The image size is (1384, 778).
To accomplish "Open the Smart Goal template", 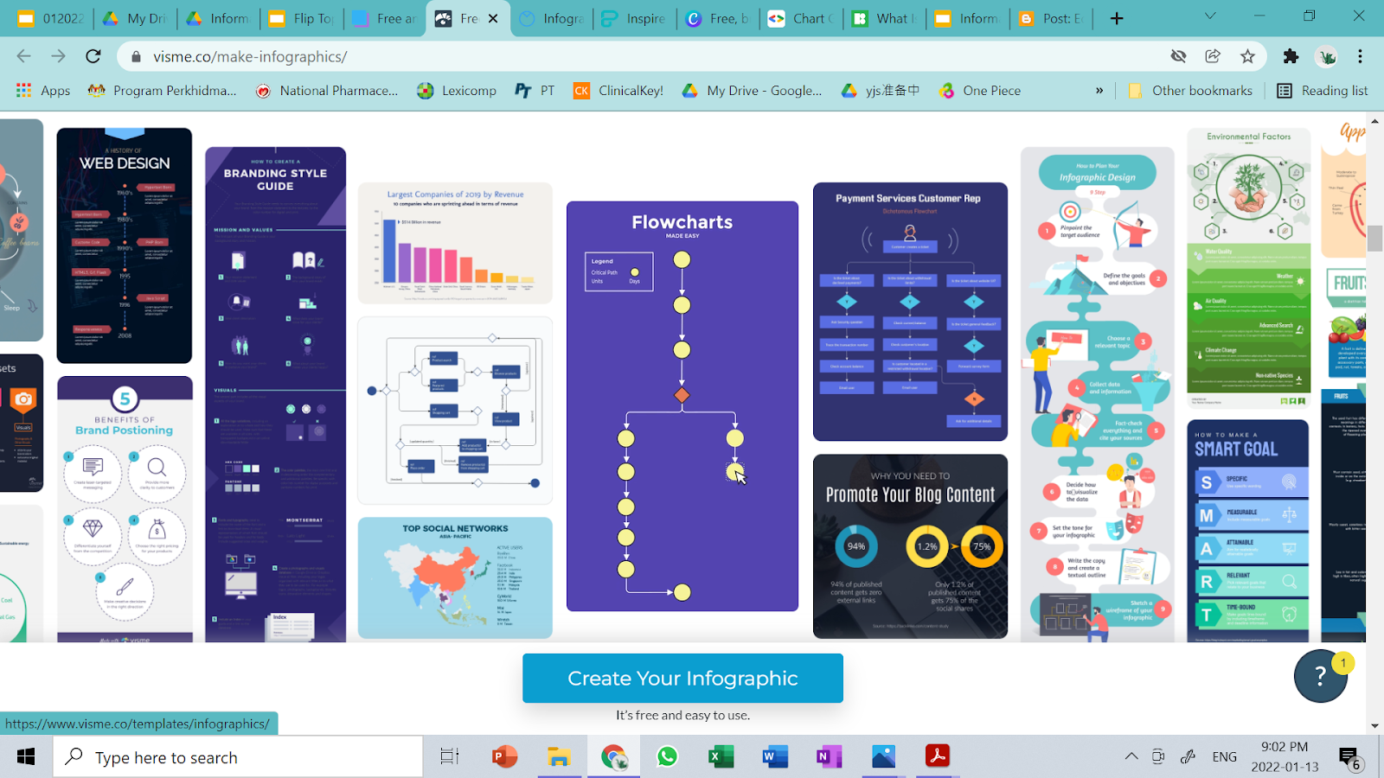I will point(1247,531).
